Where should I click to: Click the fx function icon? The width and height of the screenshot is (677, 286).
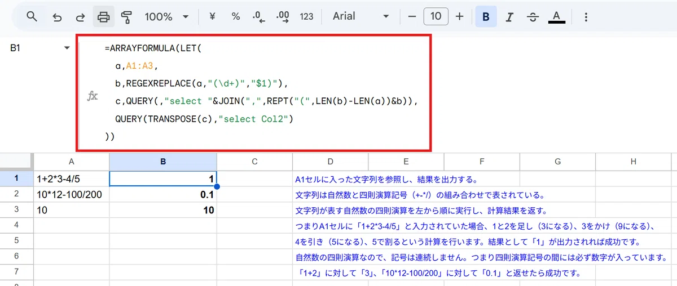pos(93,96)
